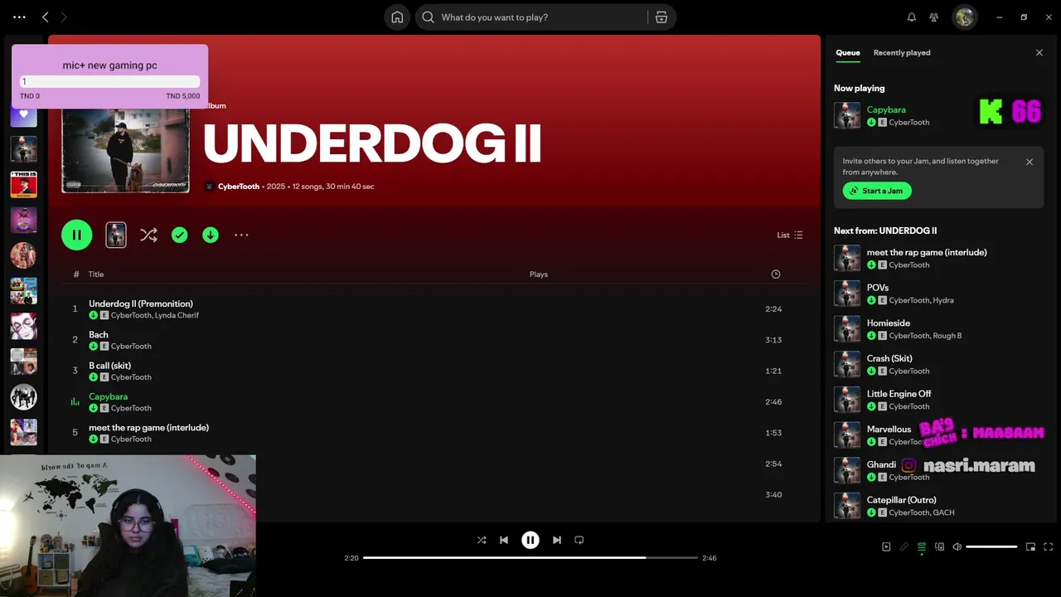Navigate forward with the right arrow
Viewport: 1061px width, 597px height.
point(64,17)
